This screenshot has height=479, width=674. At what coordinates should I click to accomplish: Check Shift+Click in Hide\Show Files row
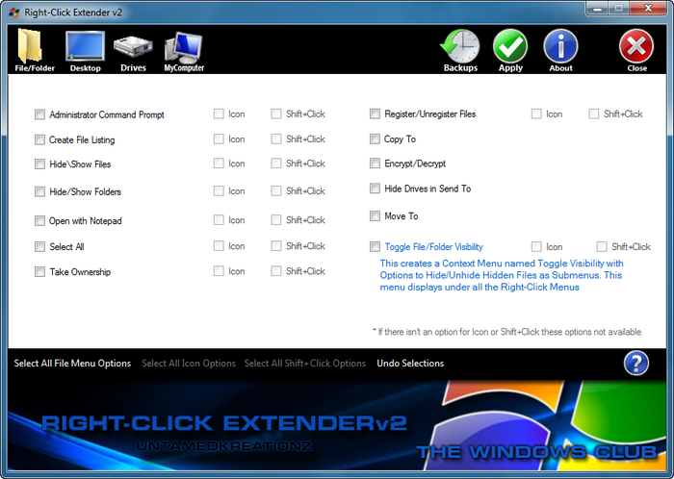(x=276, y=164)
